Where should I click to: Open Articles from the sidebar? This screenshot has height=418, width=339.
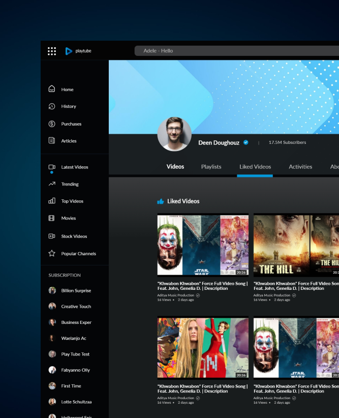pyautogui.click(x=69, y=141)
